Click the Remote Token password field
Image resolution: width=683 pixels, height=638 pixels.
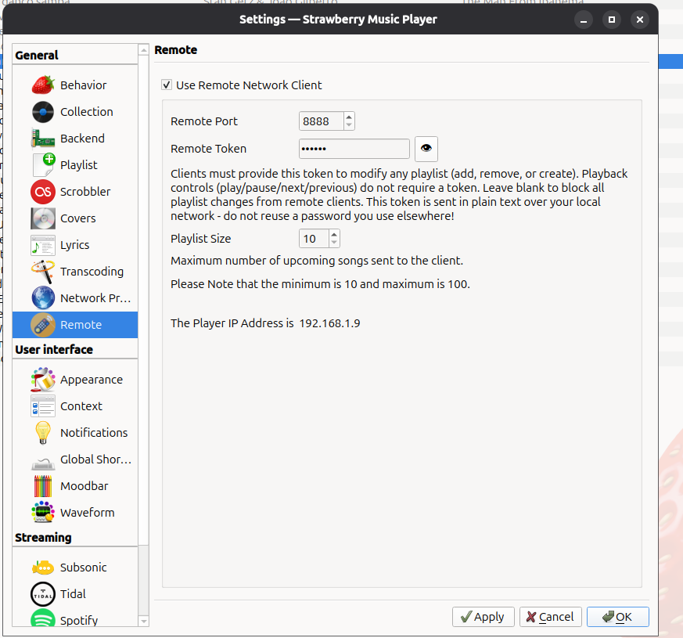coord(354,149)
